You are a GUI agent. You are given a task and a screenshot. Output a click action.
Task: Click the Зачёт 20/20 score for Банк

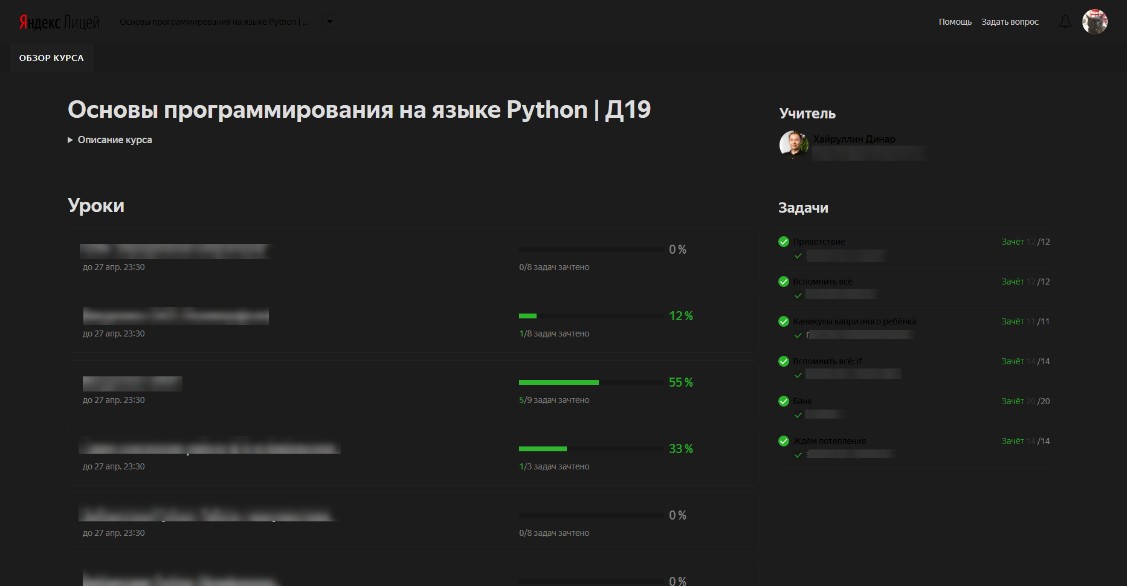coord(1025,401)
